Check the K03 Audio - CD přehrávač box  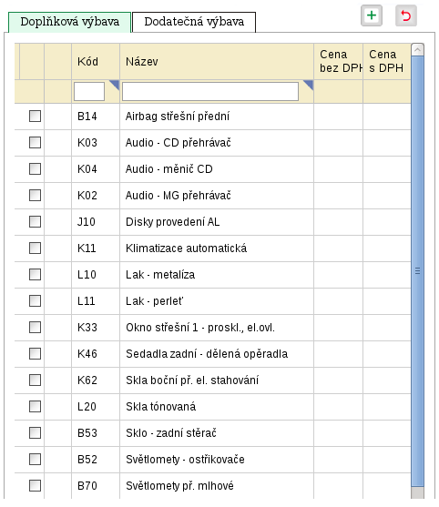[x=35, y=142]
